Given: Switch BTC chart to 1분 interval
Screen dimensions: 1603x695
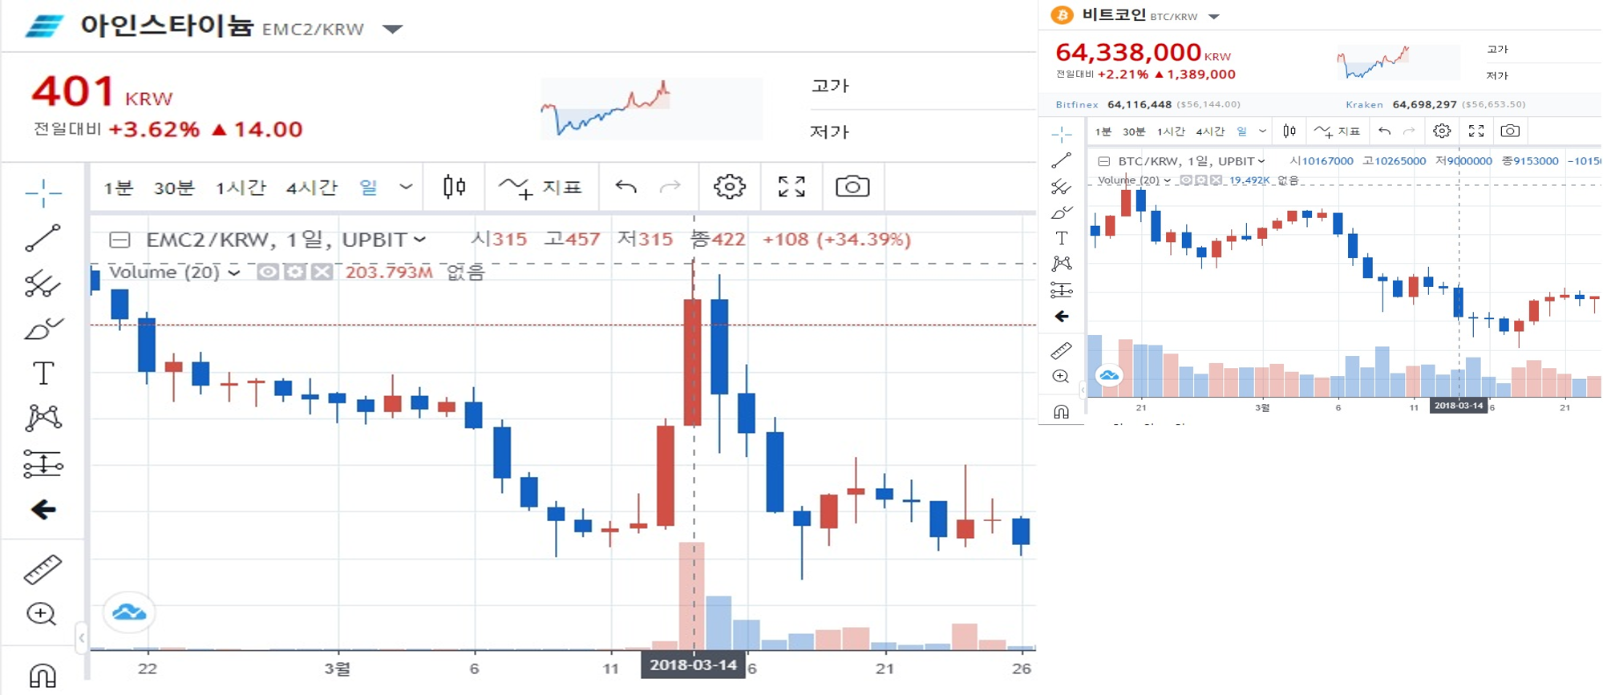Looking at the screenshot, I should [x=1103, y=131].
